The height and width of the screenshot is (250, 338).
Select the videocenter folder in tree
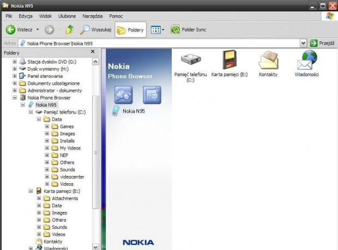click(x=71, y=177)
